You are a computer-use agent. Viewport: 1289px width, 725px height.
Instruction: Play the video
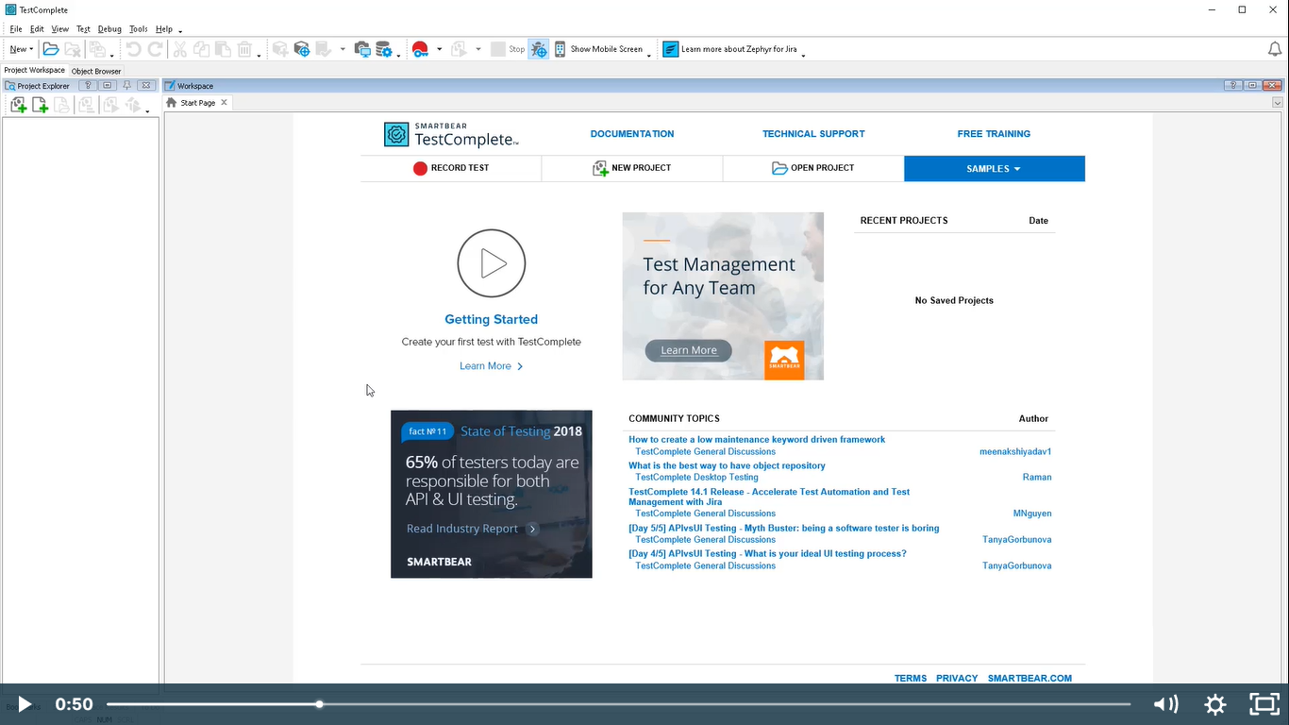[25, 704]
